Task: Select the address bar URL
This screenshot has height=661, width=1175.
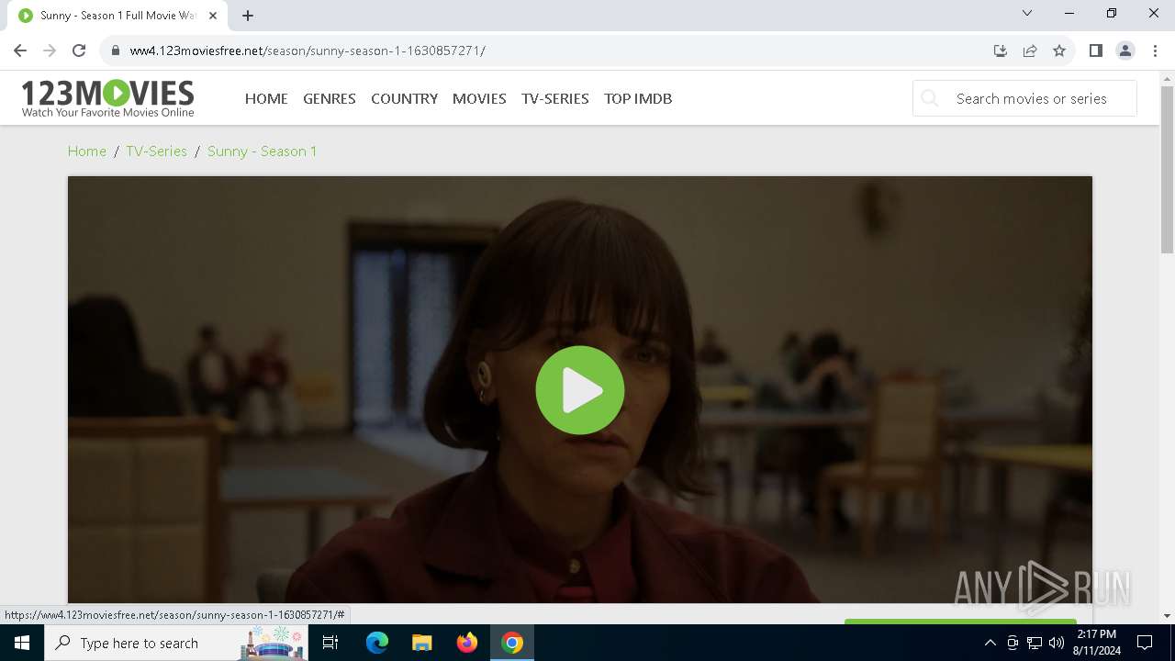Action: tap(308, 50)
